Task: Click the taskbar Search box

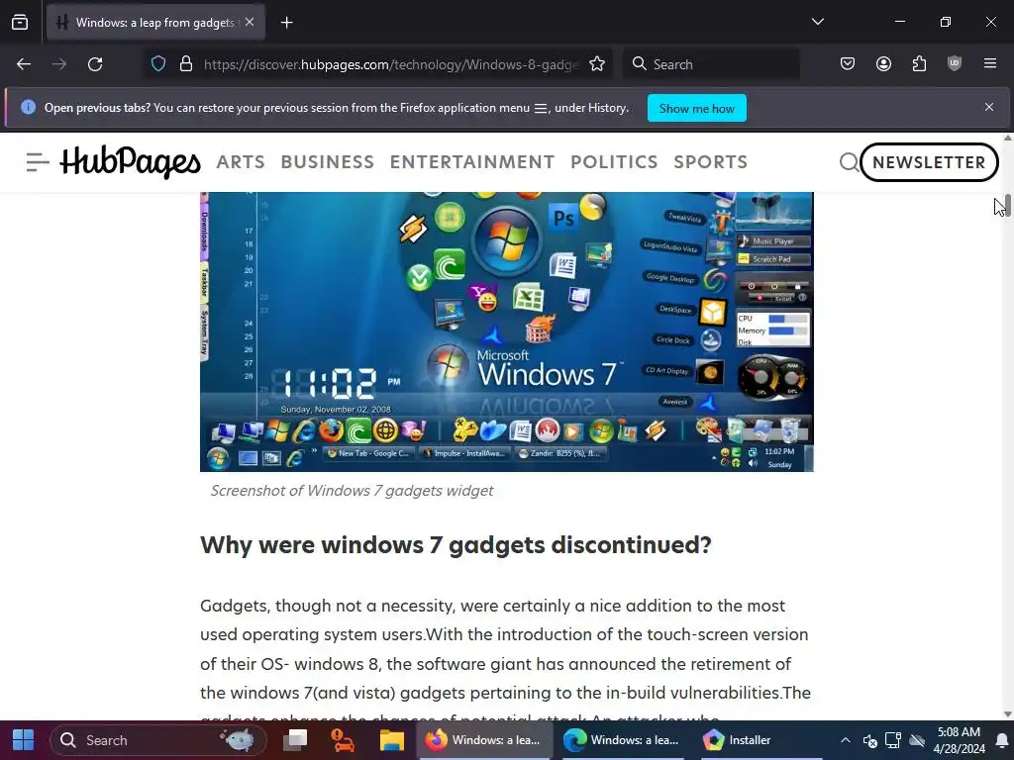Action: click(158, 740)
